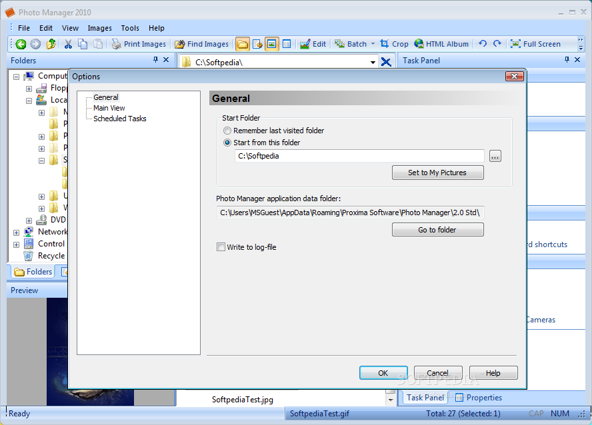The height and width of the screenshot is (425, 592).
Task: Pin the Task Panel
Action: coord(567,59)
